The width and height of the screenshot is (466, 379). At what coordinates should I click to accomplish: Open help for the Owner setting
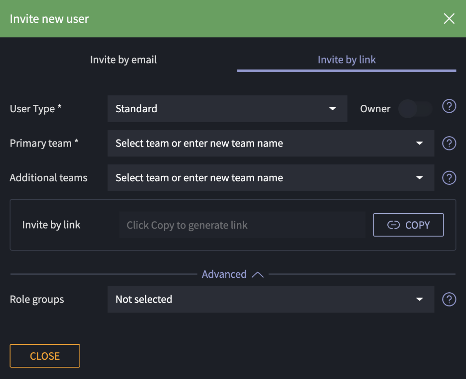tap(449, 106)
